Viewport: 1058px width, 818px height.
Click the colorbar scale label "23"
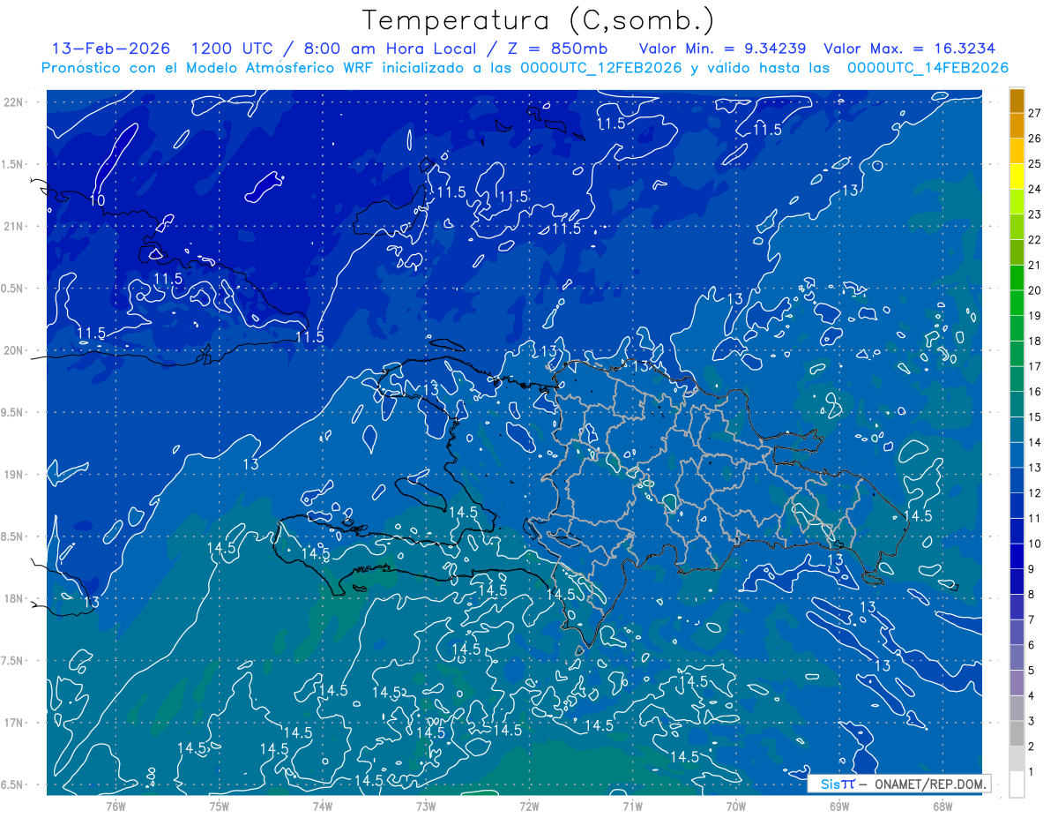[1035, 214]
